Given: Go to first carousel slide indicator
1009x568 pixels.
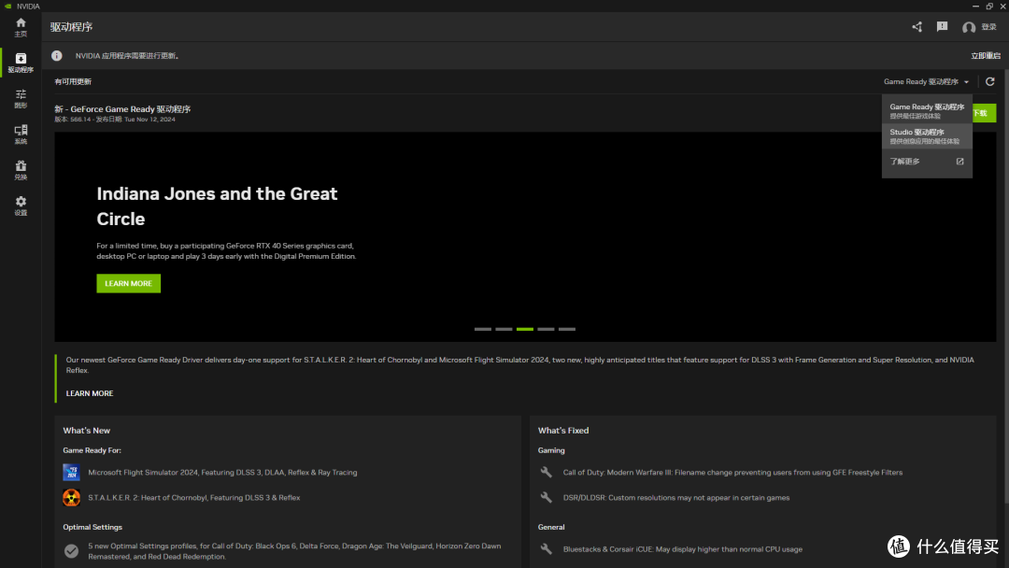Looking at the screenshot, I should [483, 329].
